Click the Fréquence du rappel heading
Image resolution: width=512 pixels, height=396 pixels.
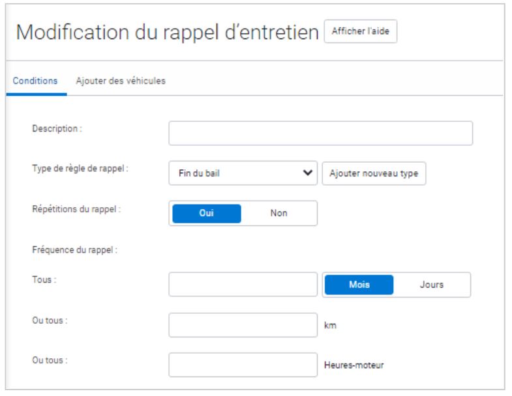pos(74,249)
